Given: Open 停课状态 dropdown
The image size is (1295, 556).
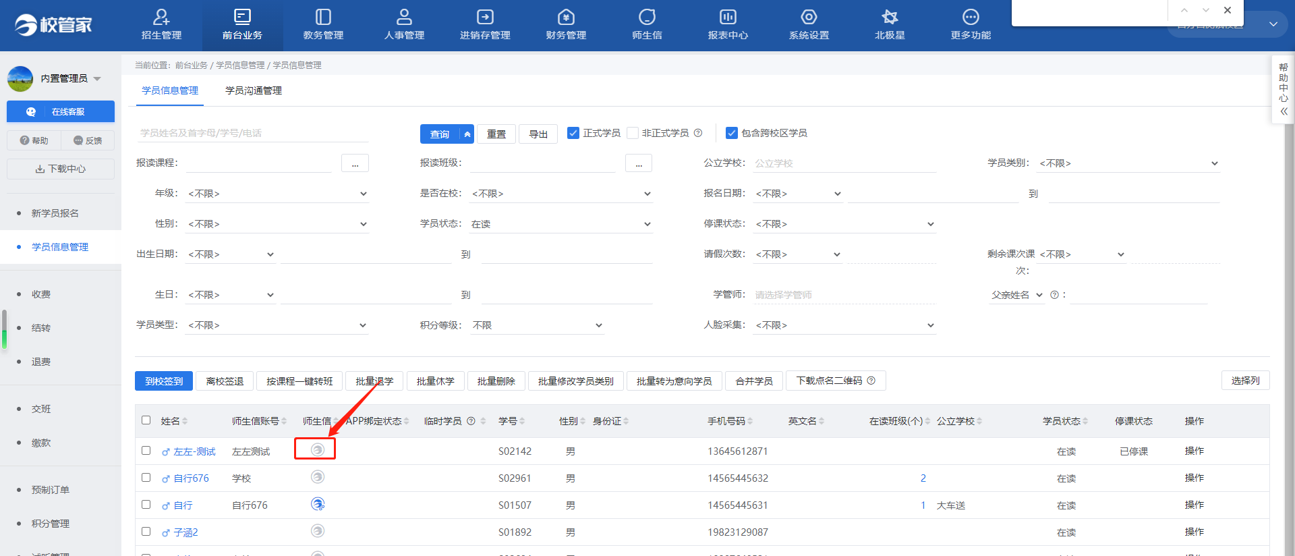Looking at the screenshot, I should tap(845, 224).
